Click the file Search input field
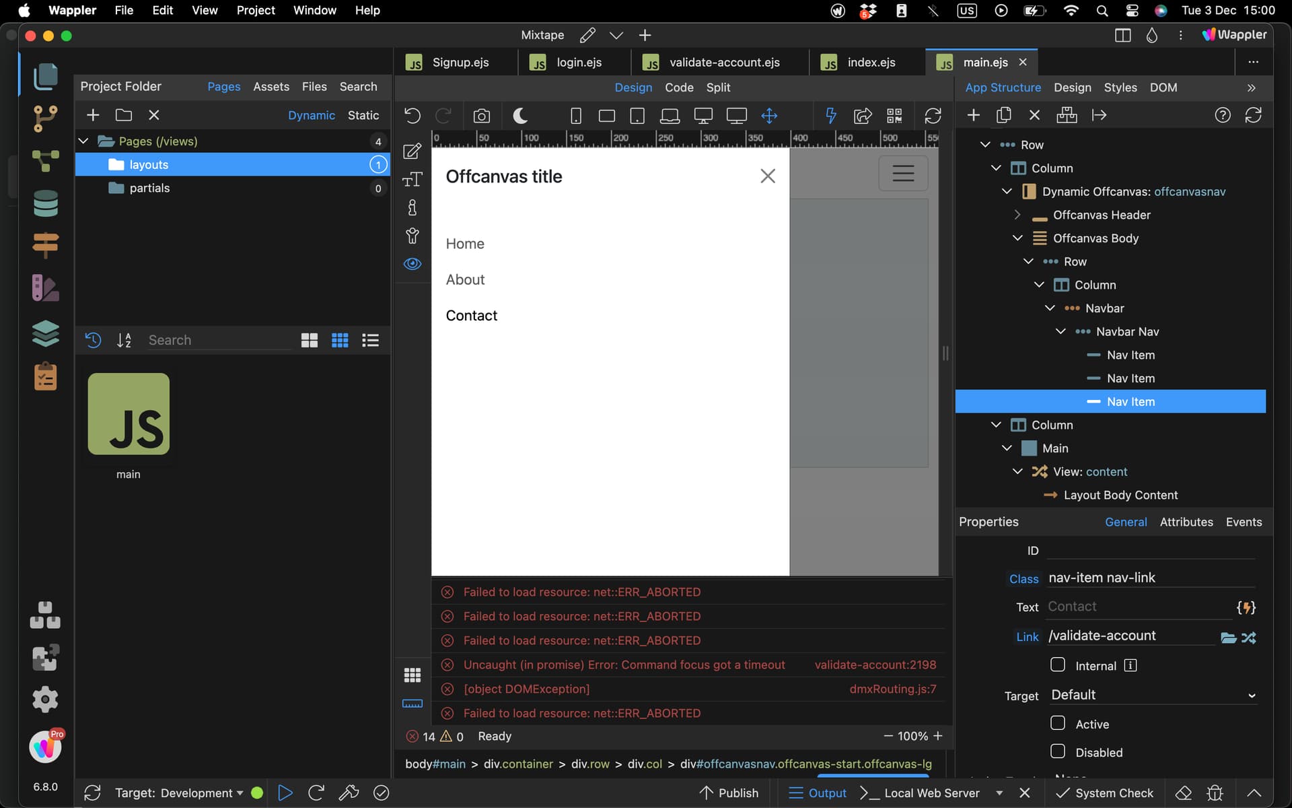 (x=218, y=340)
